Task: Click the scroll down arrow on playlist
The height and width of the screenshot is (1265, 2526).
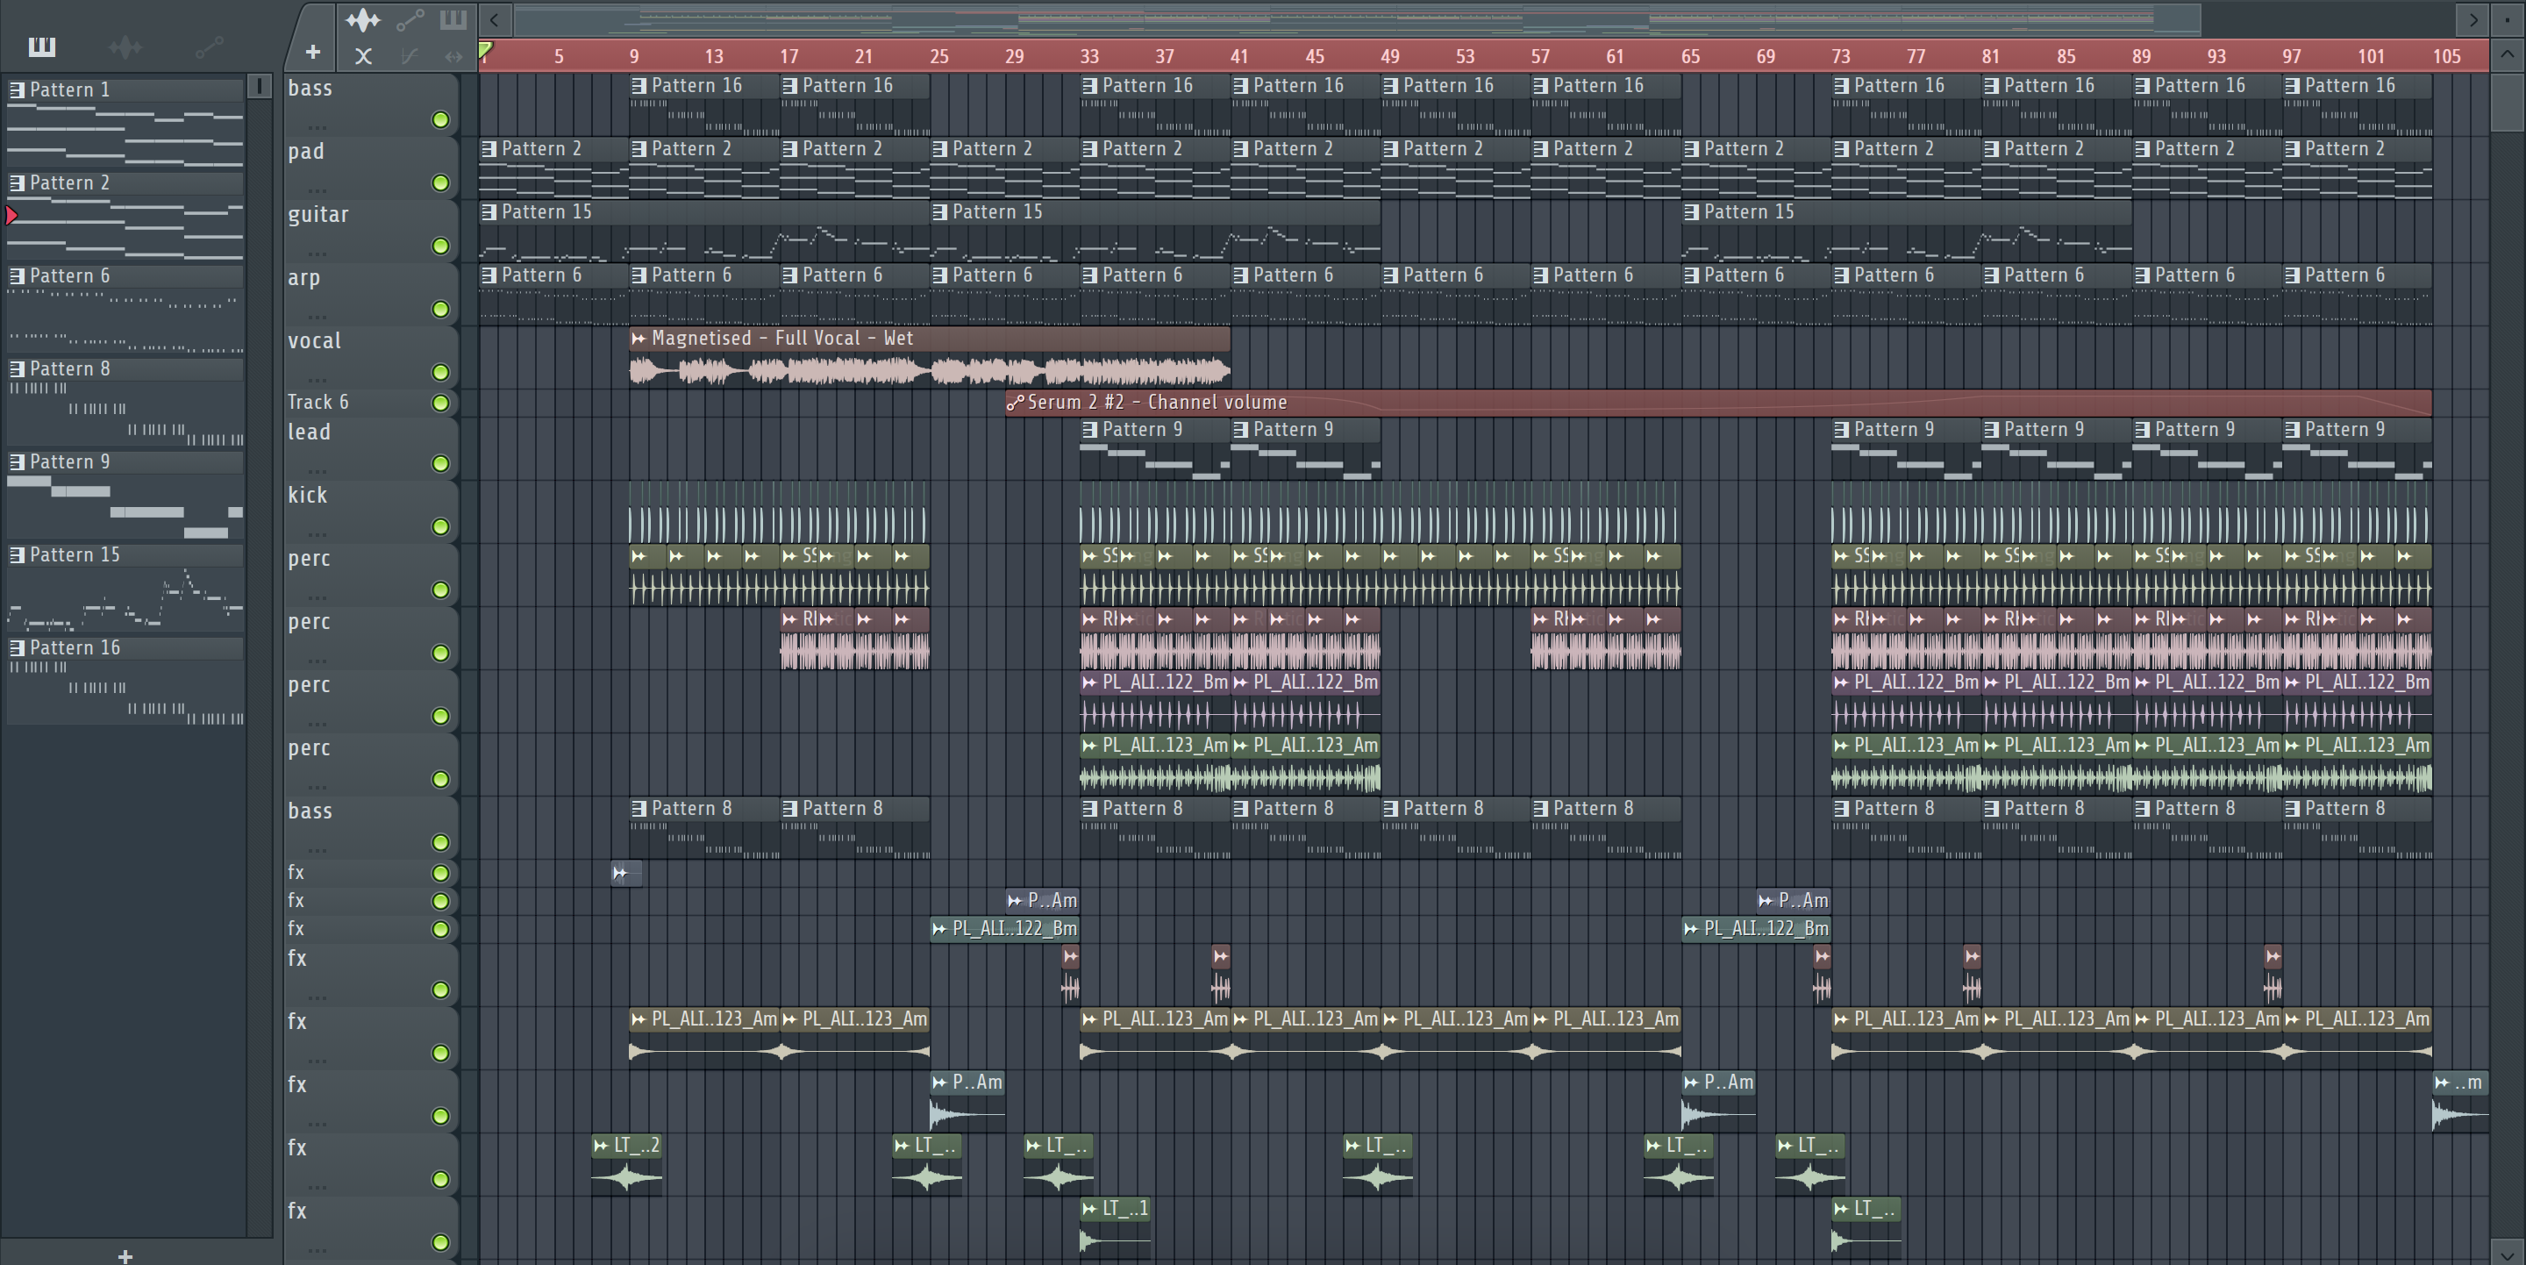Action: 2508,1254
